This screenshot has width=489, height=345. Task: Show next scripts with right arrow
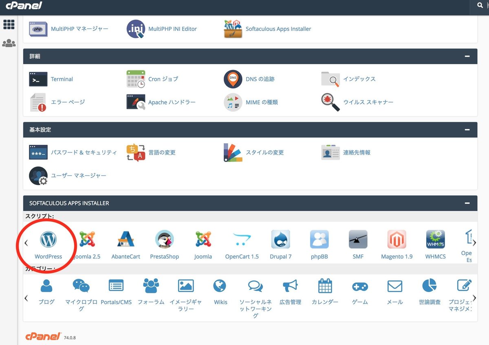474,243
